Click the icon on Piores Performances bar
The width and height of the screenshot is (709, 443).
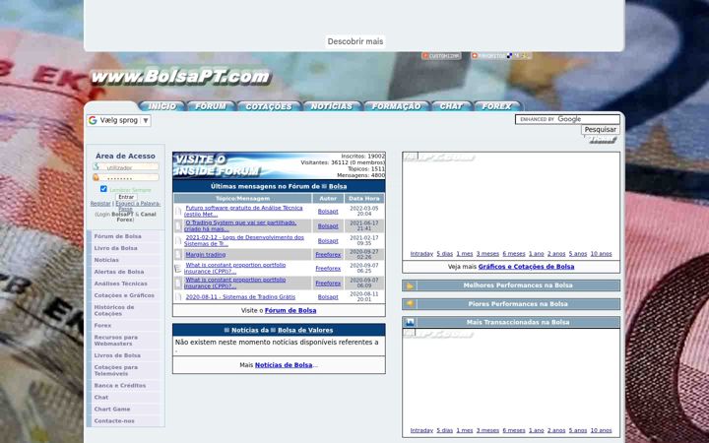click(410, 304)
